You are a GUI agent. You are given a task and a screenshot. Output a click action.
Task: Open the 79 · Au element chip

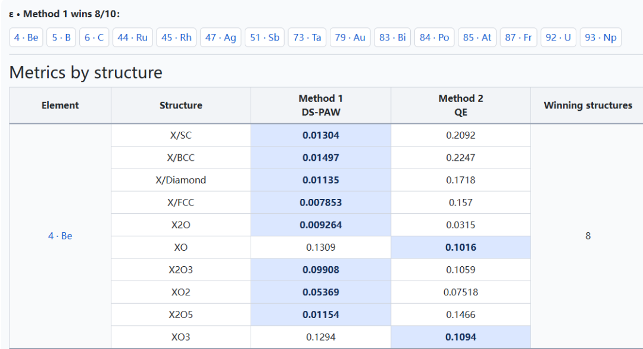coord(350,38)
